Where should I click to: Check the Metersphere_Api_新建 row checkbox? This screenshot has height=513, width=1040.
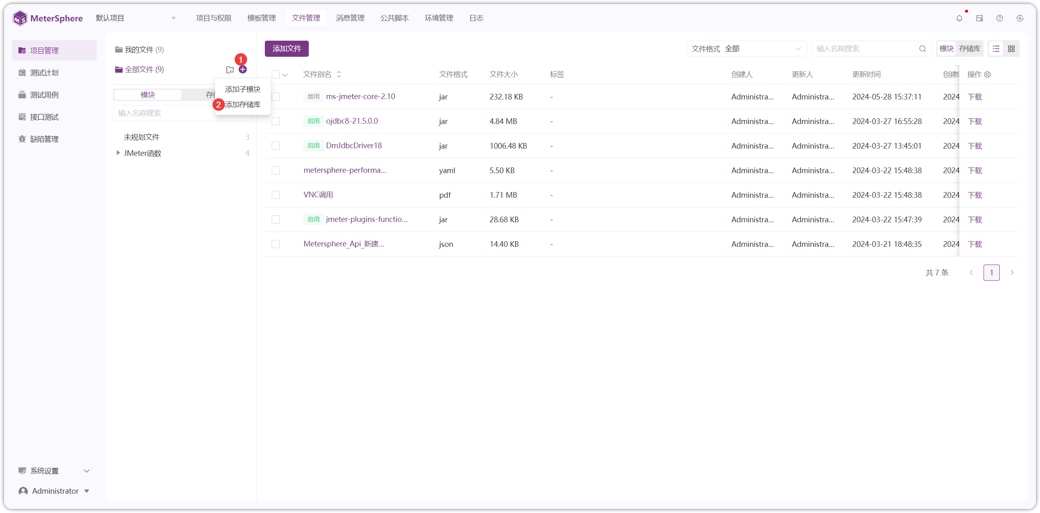click(x=276, y=244)
